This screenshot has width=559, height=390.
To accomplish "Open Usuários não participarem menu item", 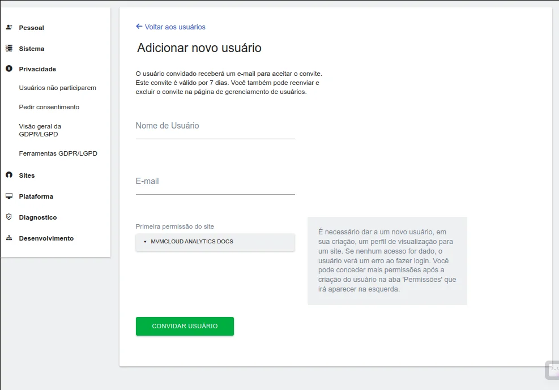I will 57,88.
